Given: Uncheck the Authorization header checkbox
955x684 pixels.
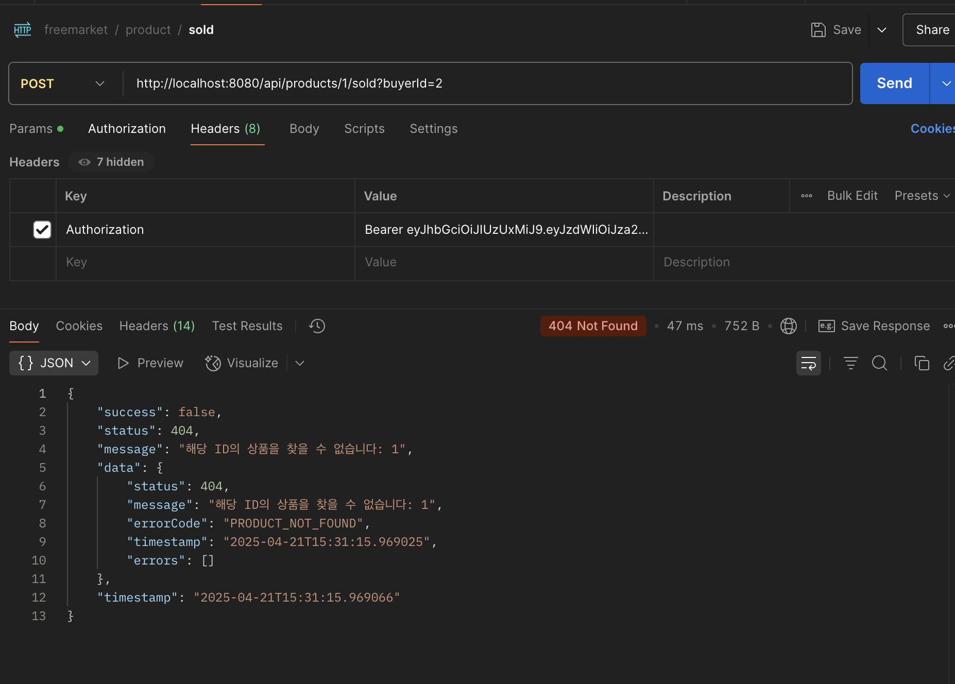Looking at the screenshot, I should pos(42,230).
